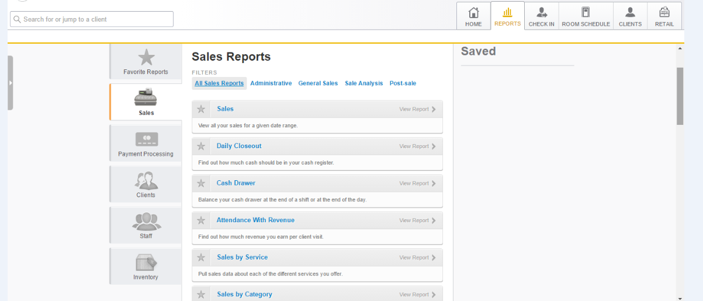Click the FILTERS label
The height and width of the screenshot is (301, 703).
[205, 73]
